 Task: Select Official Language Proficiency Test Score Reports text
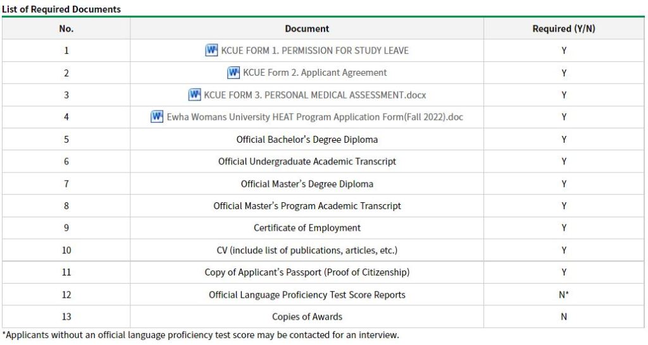pos(307,294)
